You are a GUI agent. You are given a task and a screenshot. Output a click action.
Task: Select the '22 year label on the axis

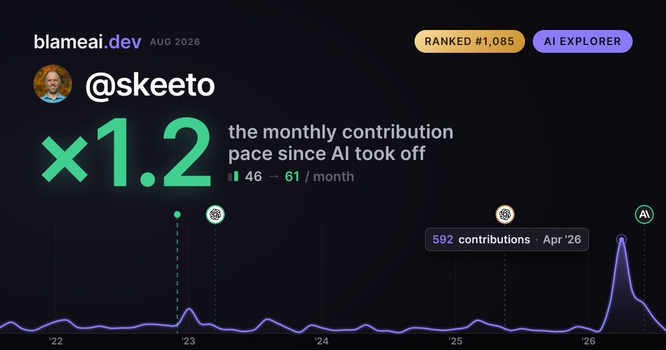coord(56,341)
